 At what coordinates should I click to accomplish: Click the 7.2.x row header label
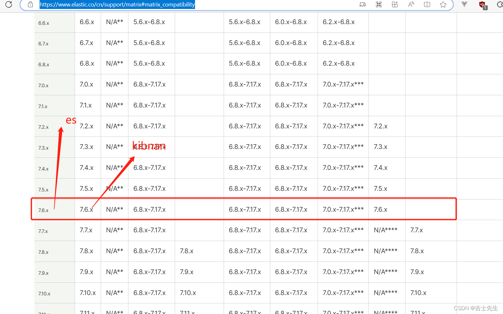(x=43, y=127)
